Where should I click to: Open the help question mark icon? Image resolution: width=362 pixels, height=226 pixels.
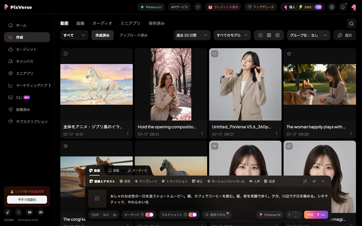click(198, 7)
